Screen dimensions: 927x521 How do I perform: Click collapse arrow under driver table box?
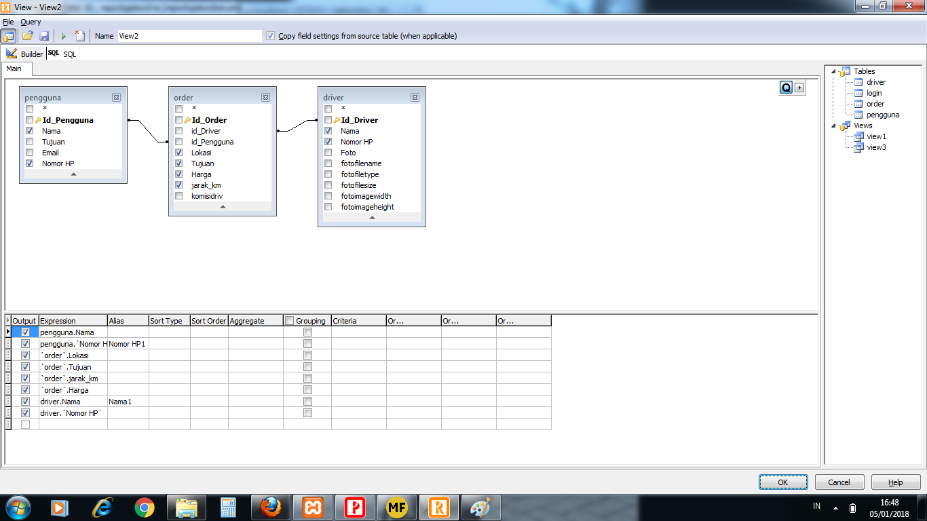(x=372, y=218)
